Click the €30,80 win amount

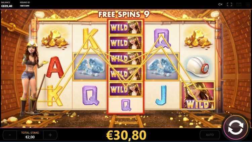pos(126,135)
